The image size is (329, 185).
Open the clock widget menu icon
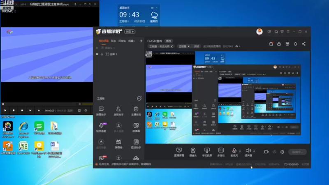[x=152, y=8]
